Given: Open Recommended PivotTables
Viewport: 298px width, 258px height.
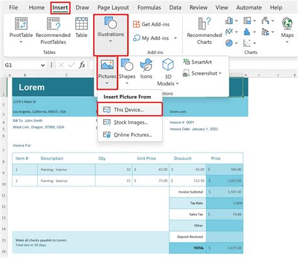Looking at the screenshot, I should tap(53, 31).
